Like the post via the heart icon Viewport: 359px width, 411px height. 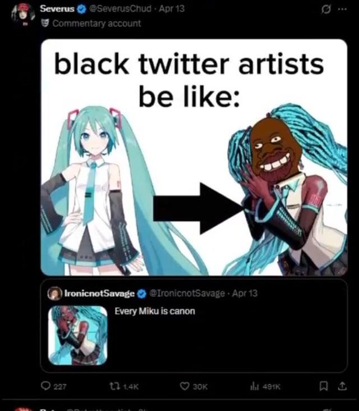point(185,386)
